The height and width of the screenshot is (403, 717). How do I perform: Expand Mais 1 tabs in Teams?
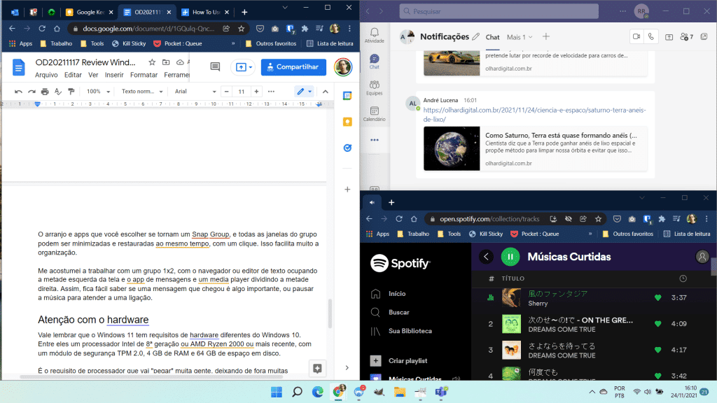point(520,37)
